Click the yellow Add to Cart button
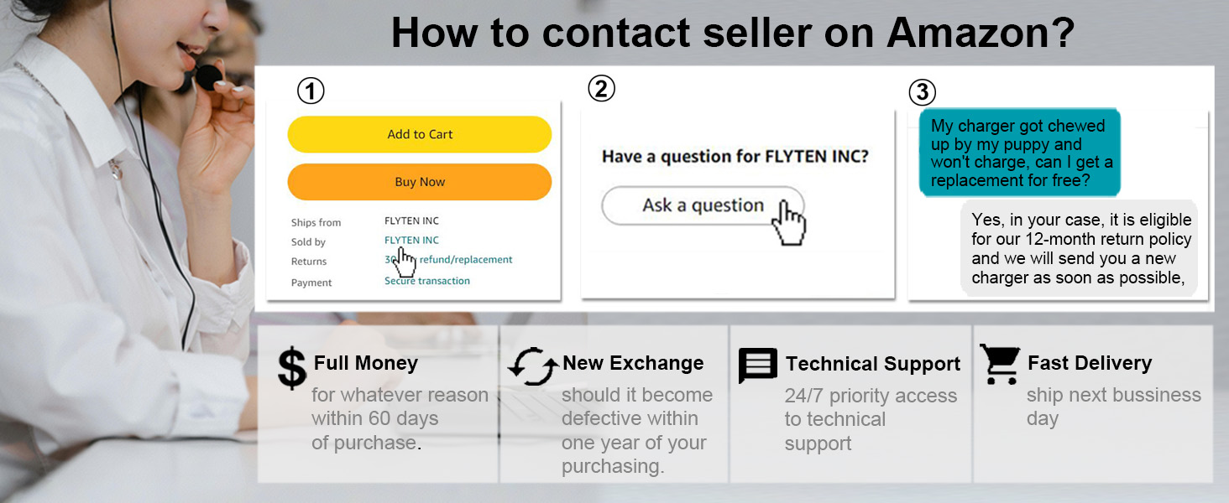Image resolution: width=1229 pixels, height=503 pixels. click(x=419, y=134)
